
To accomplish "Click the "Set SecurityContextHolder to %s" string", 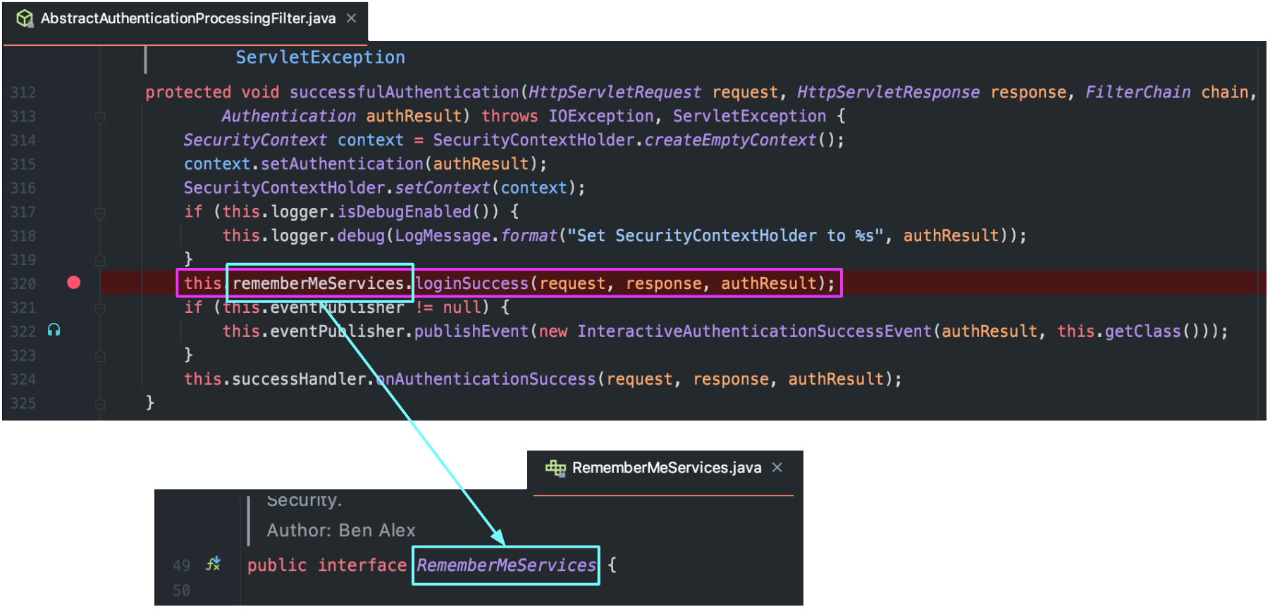I will pyautogui.click(x=726, y=235).
